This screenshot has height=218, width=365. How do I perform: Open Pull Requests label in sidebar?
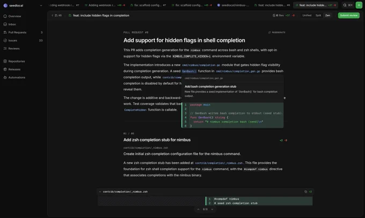17,32
